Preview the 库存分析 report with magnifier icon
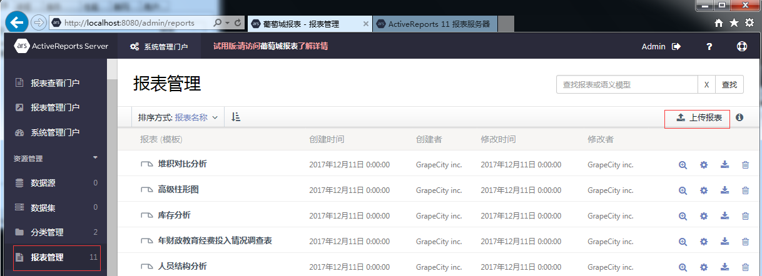The image size is (762, 276). [683, 215]
